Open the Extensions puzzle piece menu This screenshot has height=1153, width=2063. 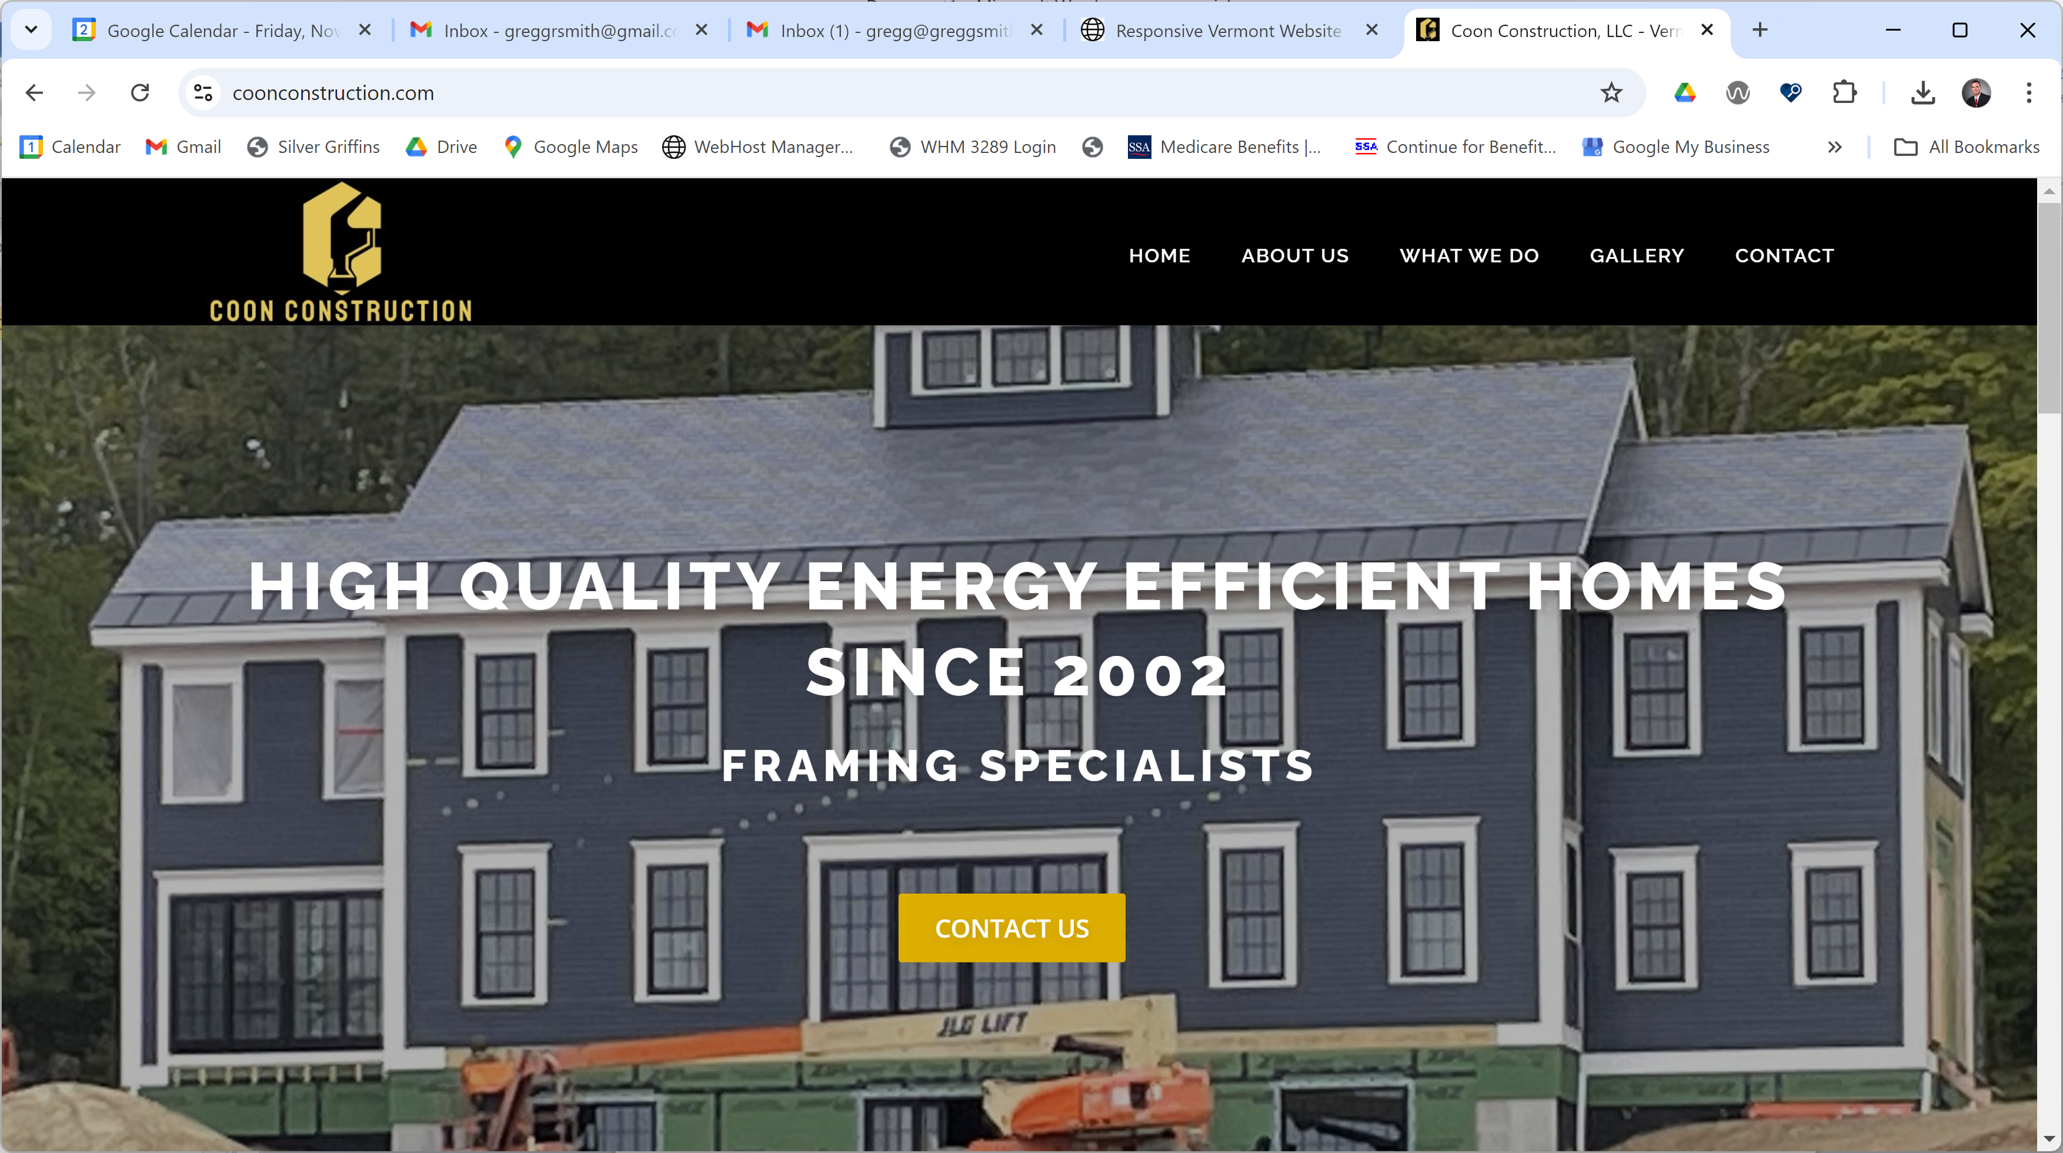pos(1844,93)
